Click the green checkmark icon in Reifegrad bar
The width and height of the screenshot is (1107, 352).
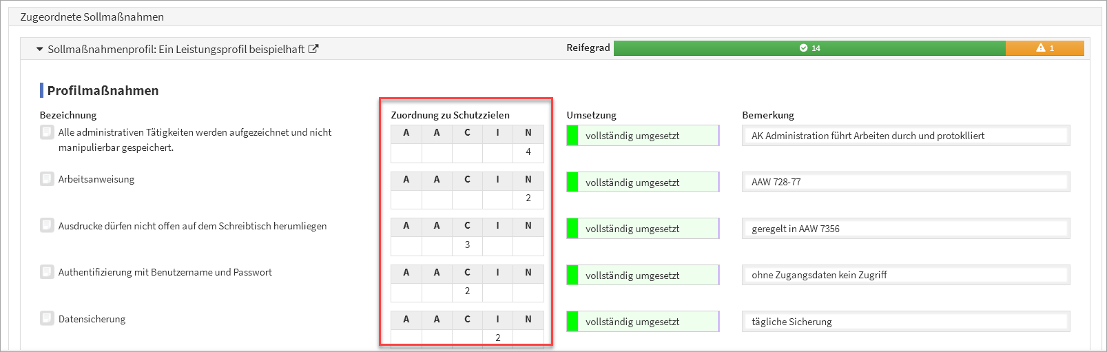pyautogui.click(x=803, y=48)
